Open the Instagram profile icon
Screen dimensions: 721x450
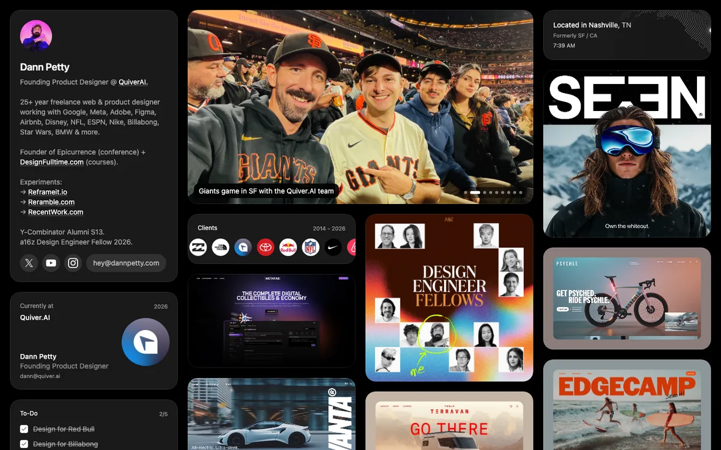click(x=73, y=263)
